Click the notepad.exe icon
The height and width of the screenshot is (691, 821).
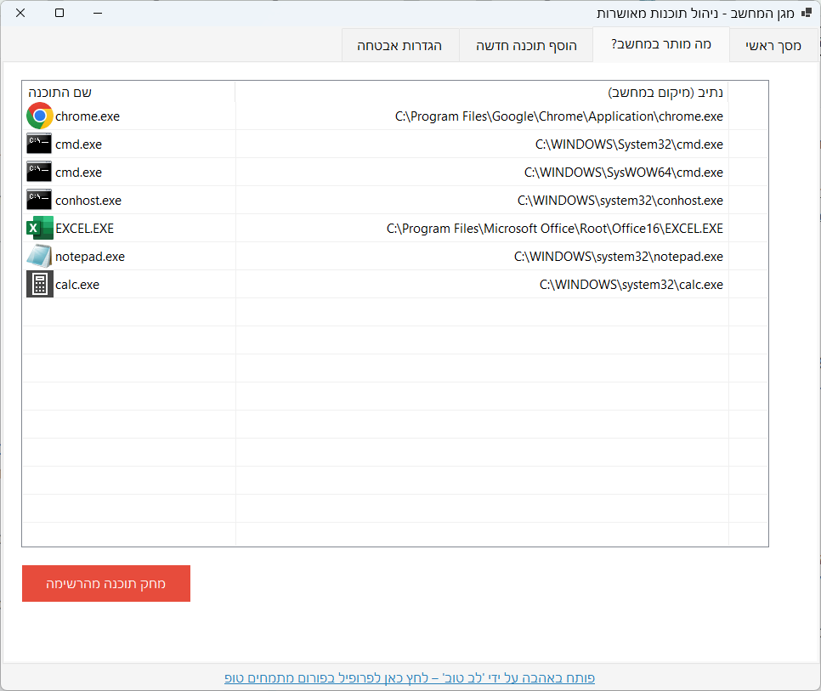(40, 257)
